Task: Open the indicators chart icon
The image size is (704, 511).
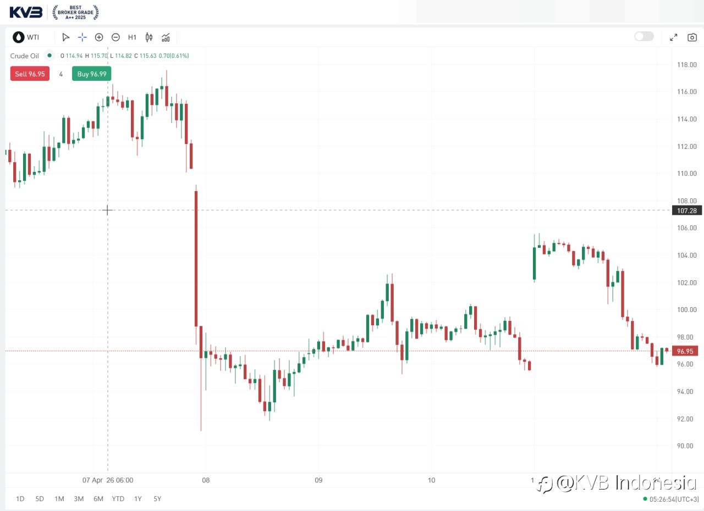Action: [166, 37]
